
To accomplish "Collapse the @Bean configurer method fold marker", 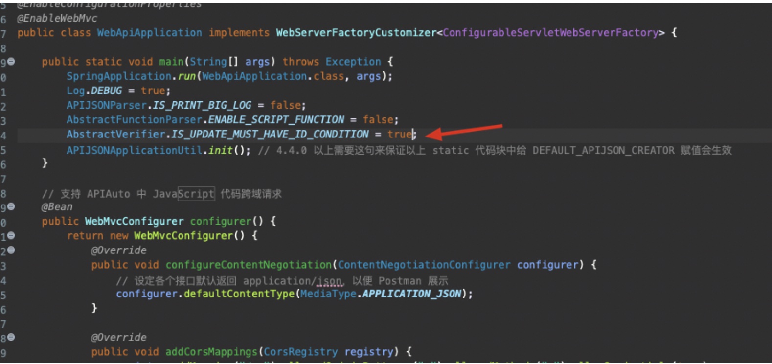I will click(11, 206).
